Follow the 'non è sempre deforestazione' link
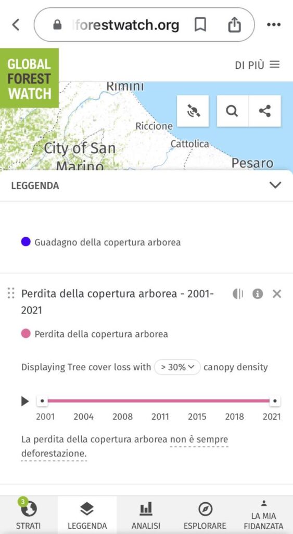 click(124, 447)
